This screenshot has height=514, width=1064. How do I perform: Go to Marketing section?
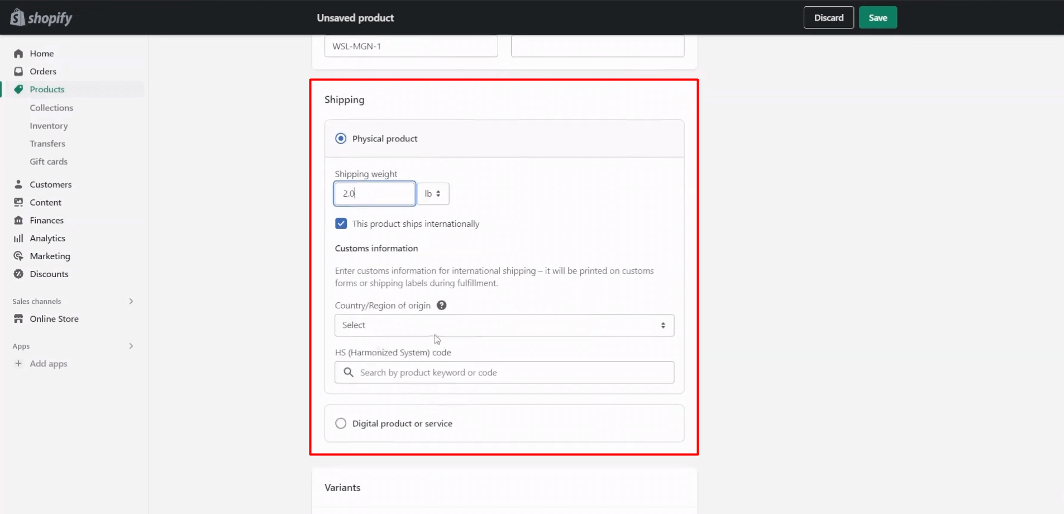[50, 256]
